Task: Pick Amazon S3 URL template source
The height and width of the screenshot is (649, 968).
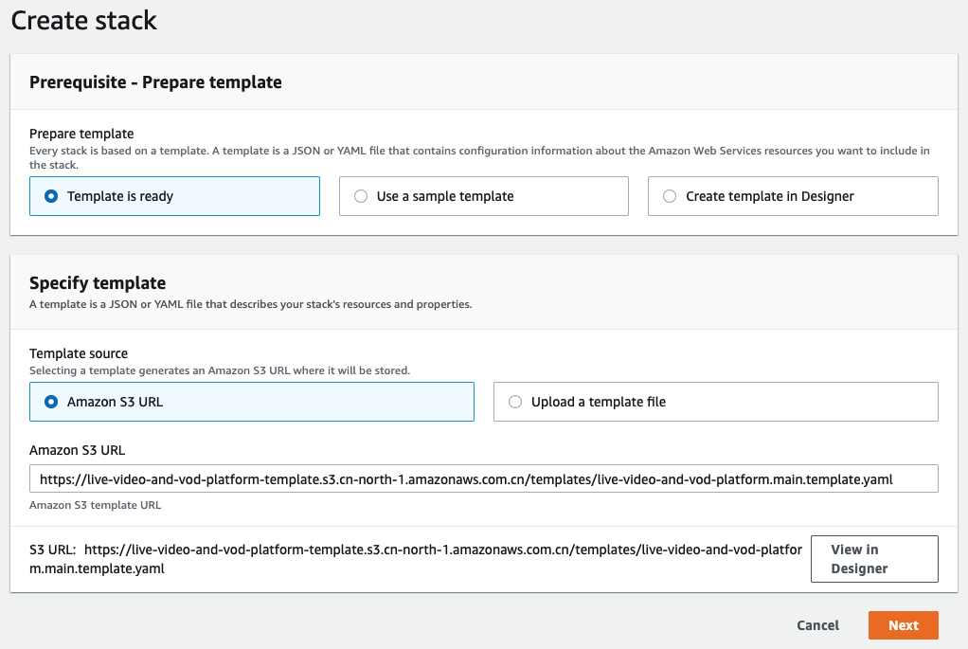Action: pos(251,402)
